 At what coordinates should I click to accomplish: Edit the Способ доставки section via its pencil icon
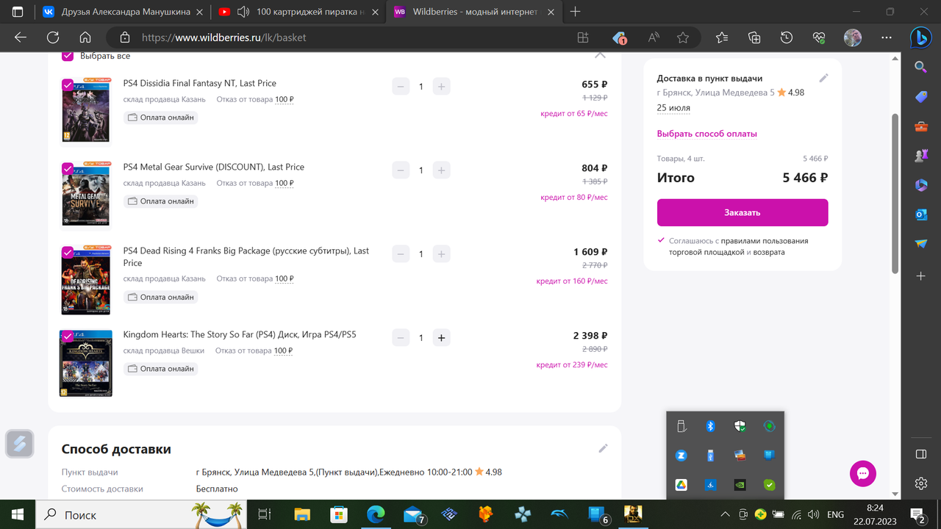pyautogui.click(x=603, y=448)
